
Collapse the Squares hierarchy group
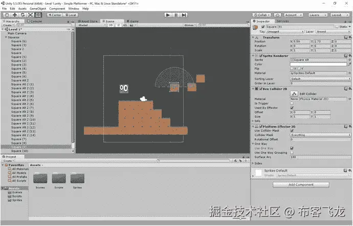(x=6, y=37)
